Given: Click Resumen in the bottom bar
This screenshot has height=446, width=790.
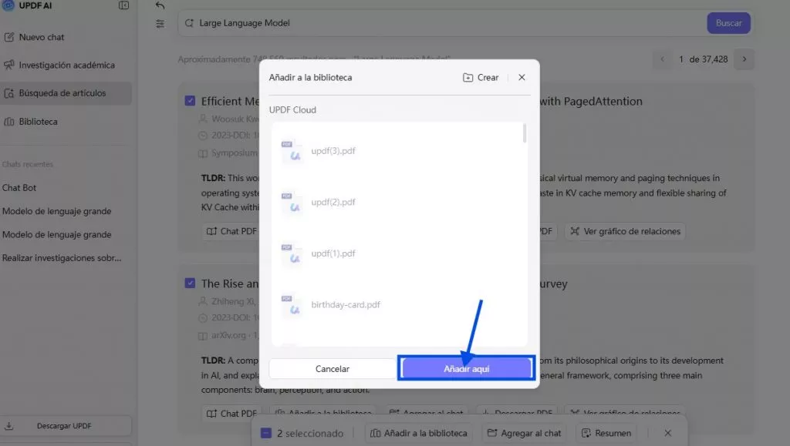Looking at the screenshot, I should point(606,434).
